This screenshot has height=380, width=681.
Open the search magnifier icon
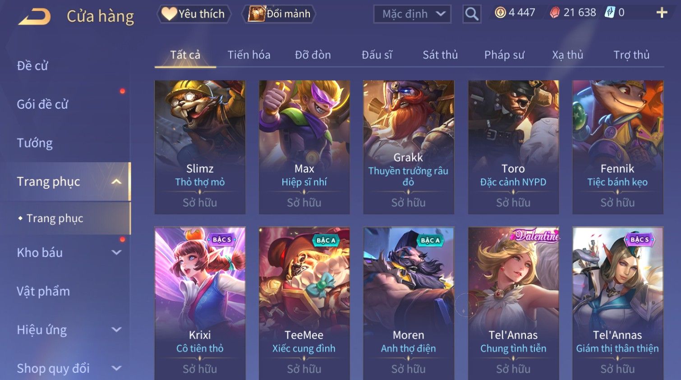472,14
